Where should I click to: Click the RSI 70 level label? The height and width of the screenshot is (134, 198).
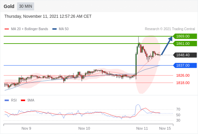coord(178,109)
